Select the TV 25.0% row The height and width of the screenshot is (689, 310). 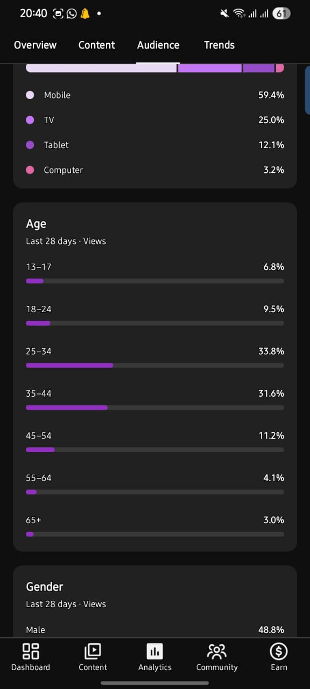click(x=155, y=119)
